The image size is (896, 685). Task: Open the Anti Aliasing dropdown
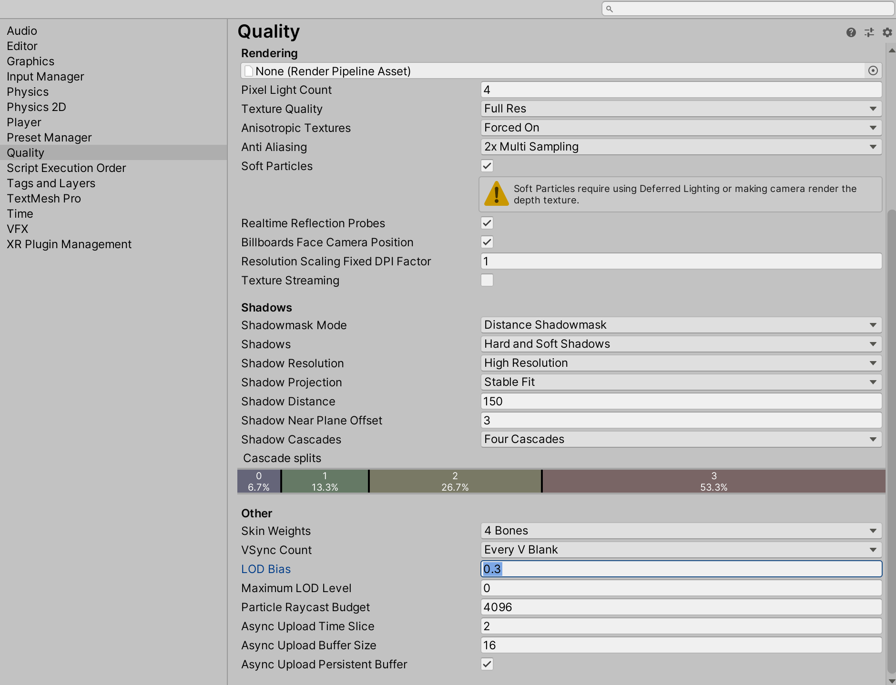click(x=681, y=147)
